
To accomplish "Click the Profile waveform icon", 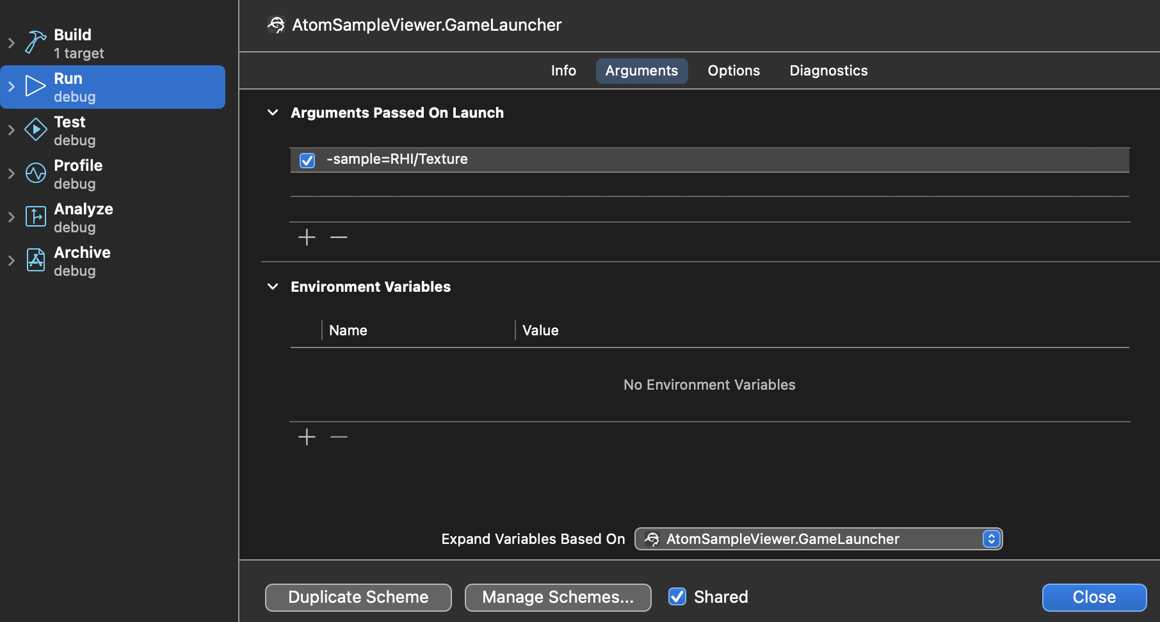I will click(x=35, y=173).
